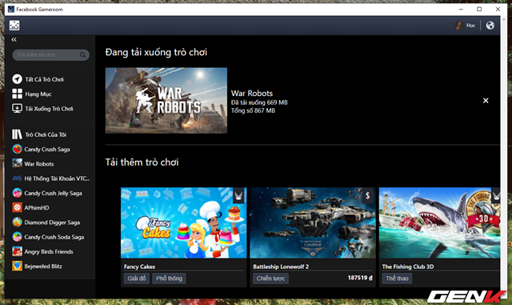Click the Battleship Lonewolf 2 title
512x305 pixels.
281,267
